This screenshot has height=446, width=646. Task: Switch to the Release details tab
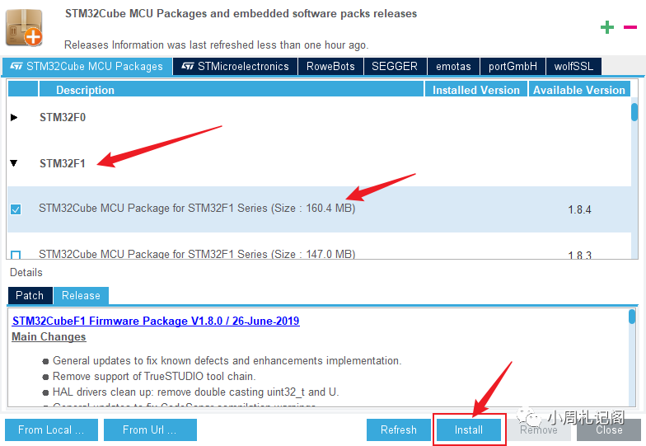81,295
